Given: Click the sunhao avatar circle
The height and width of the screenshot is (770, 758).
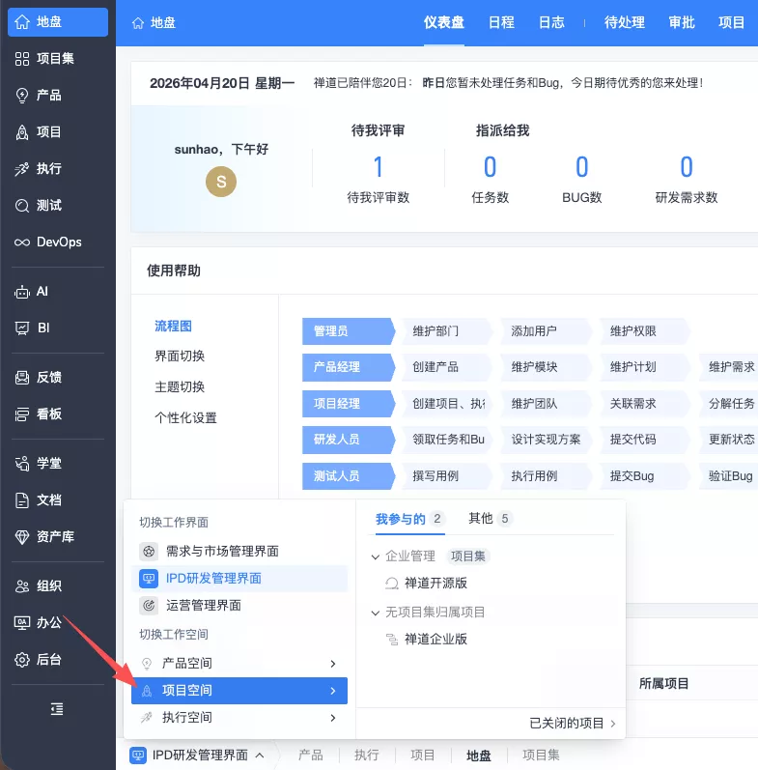Looking at the screenshot, I should coord(221,182).
